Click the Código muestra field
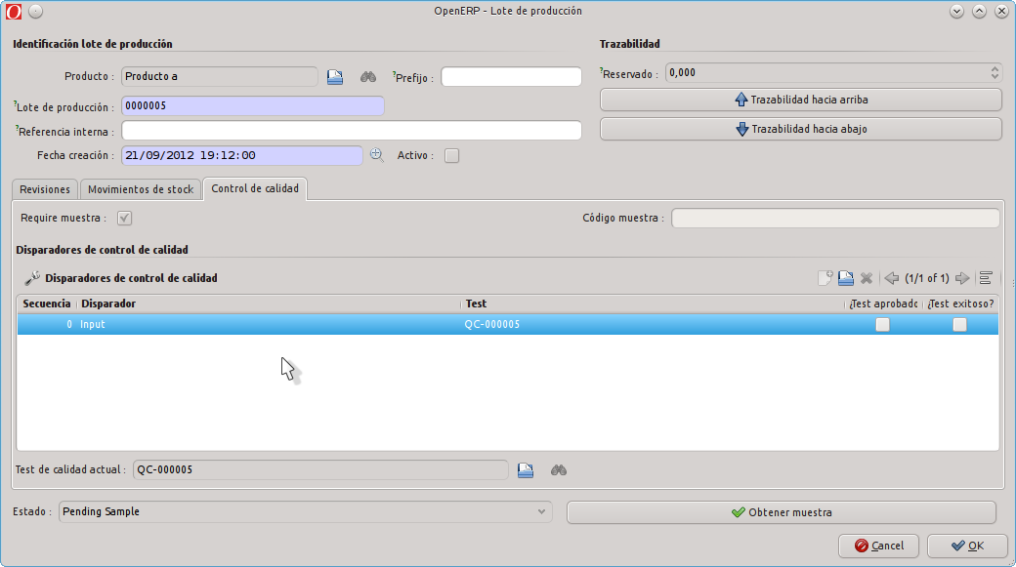 coord(835,219)
